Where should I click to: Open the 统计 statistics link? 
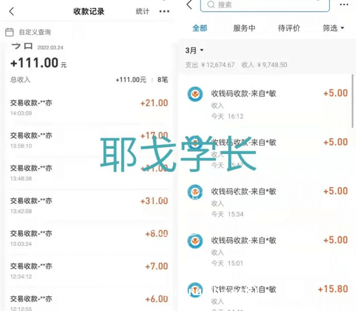click(x=143, y=11)
